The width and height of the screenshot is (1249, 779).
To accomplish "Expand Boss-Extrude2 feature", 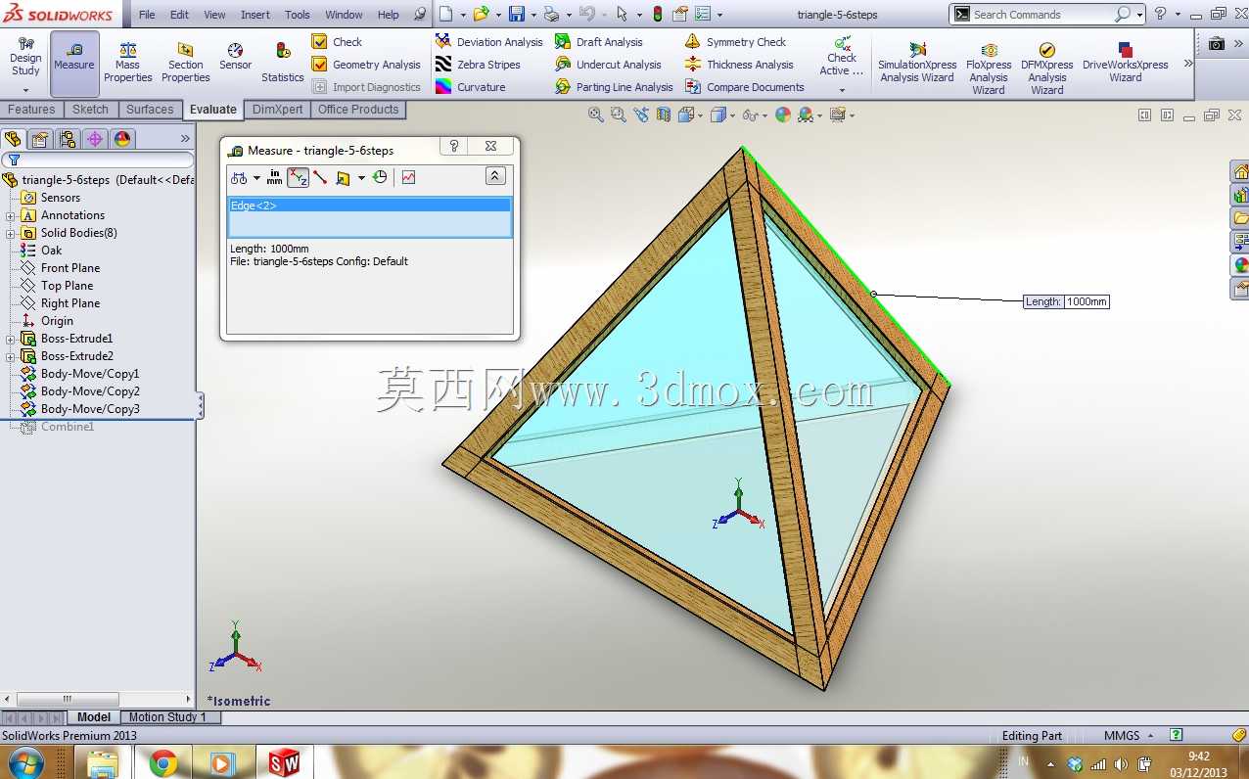I will tap(10, 356).
